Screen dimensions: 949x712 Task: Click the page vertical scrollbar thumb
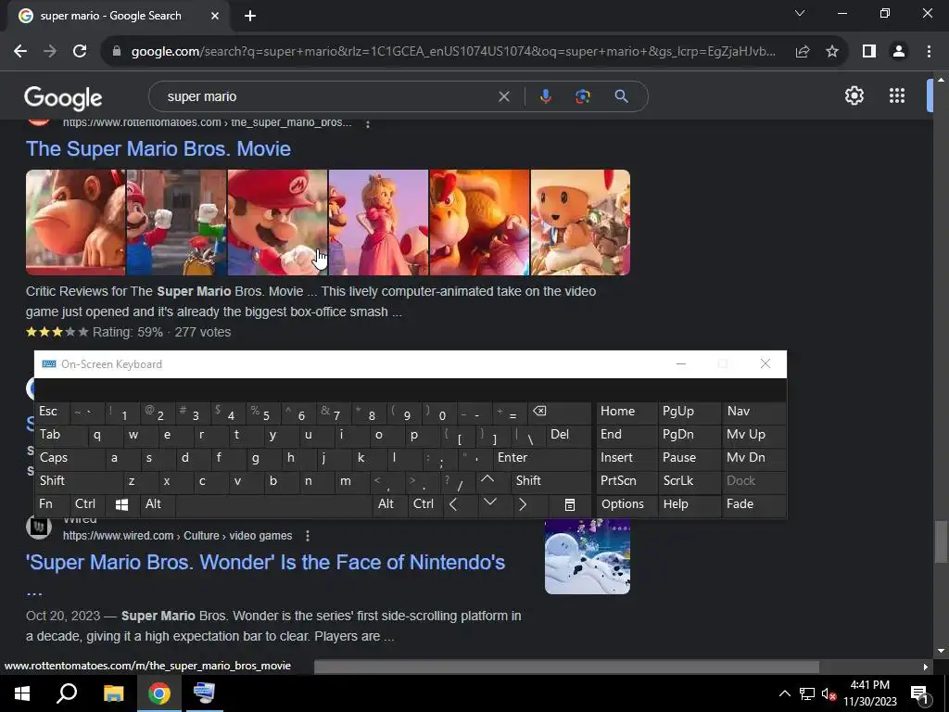click(x=941, y=542)
